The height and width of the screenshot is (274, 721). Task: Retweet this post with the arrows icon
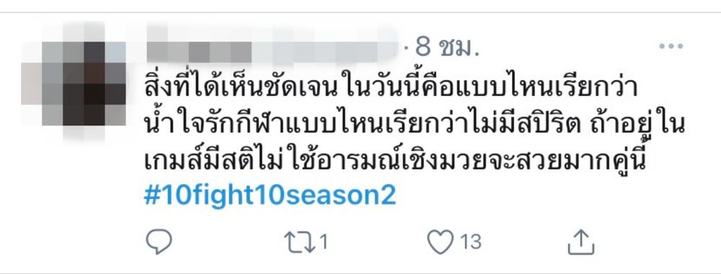coord(299,242)
